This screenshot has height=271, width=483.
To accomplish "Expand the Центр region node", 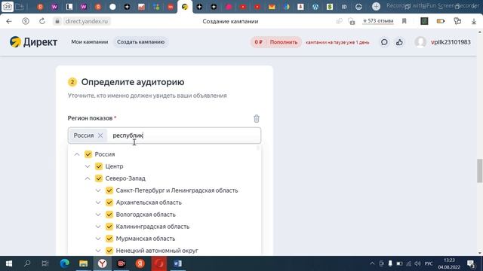I will 88,166.
